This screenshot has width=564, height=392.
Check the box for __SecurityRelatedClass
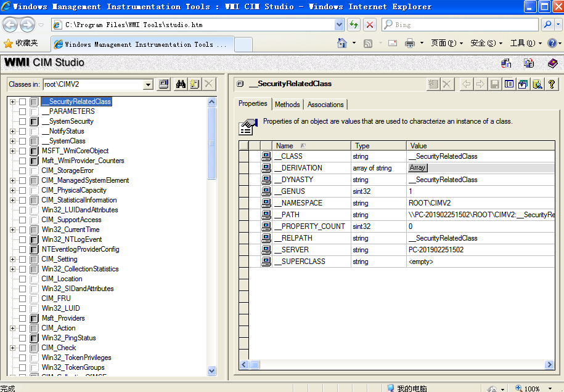point(22,102)
